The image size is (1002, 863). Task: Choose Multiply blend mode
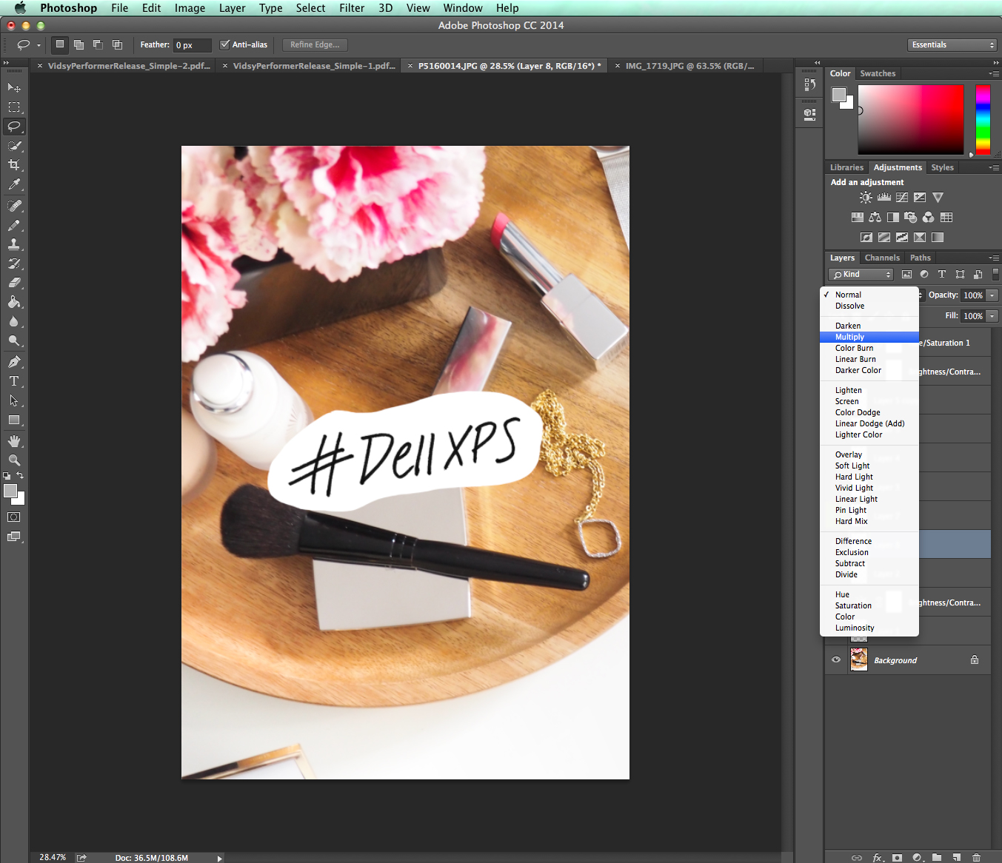(869, 337)
